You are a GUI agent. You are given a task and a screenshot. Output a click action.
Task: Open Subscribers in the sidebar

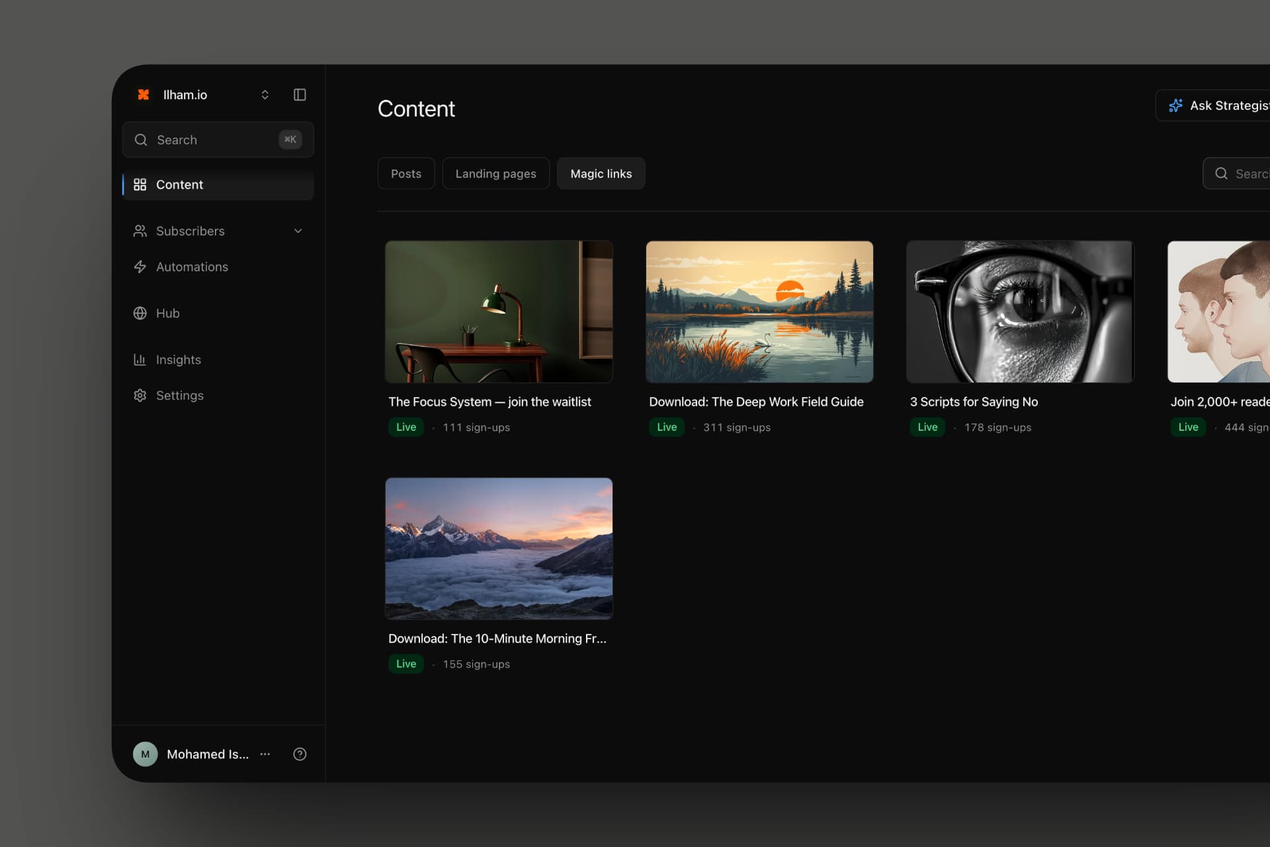coord(218,231)
